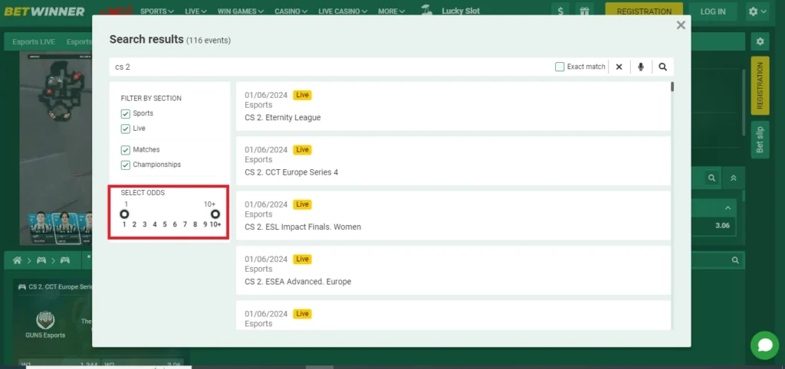Open CS 2. ESL Impact Finals. Women result
785x369 pixels.
(453, 215)
